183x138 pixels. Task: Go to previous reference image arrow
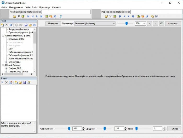pyautogui.click(x=124, y=16)
